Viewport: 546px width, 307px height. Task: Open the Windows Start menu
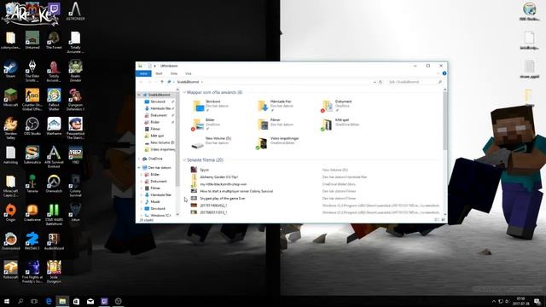tap(7, 301)
